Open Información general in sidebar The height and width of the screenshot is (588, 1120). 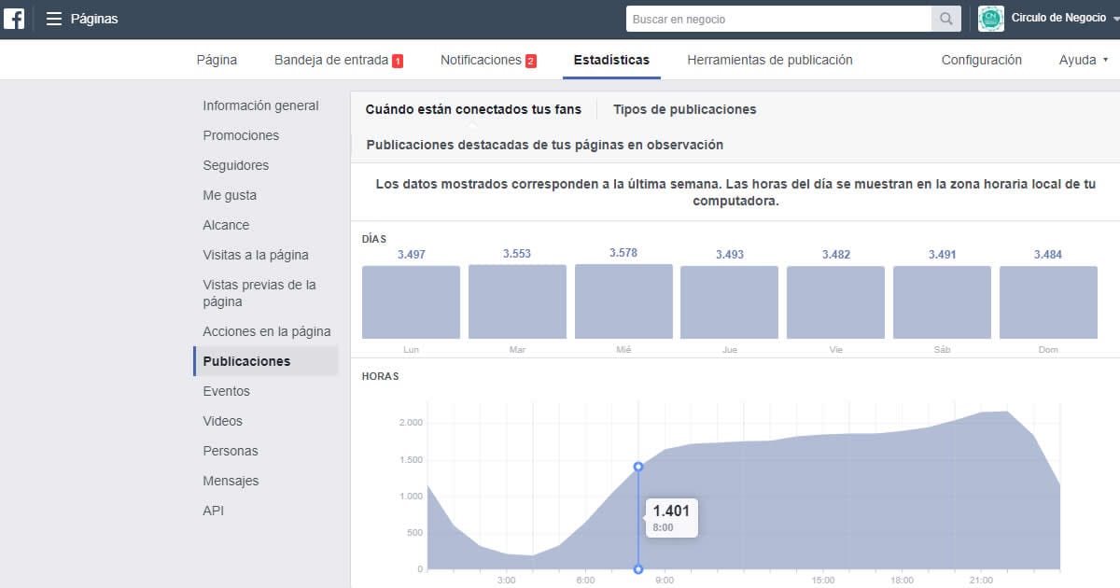point(261,105)
